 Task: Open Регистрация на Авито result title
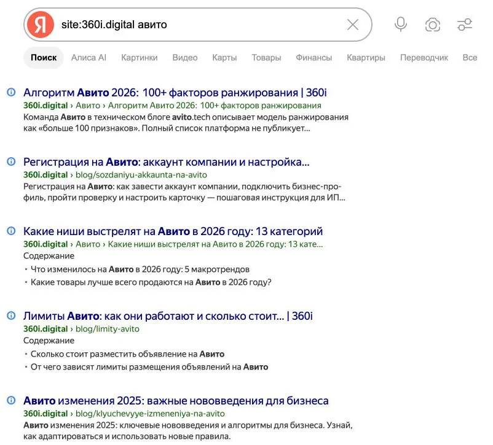click(167, 162)
